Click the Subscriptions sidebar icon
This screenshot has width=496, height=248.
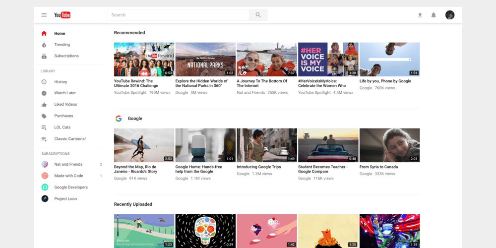point(44,57)
